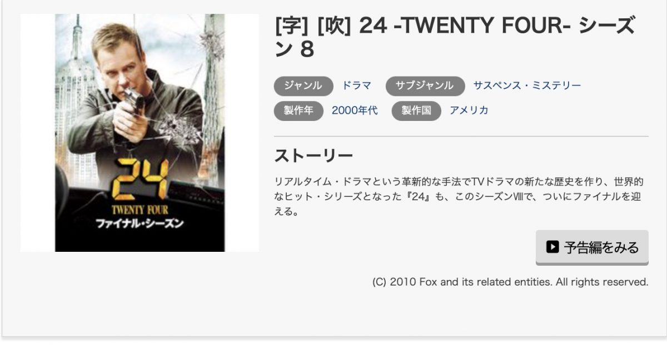Click the 24 -TWENTY FOUR- title heading

pyautogui.click(x=455, y=37)
